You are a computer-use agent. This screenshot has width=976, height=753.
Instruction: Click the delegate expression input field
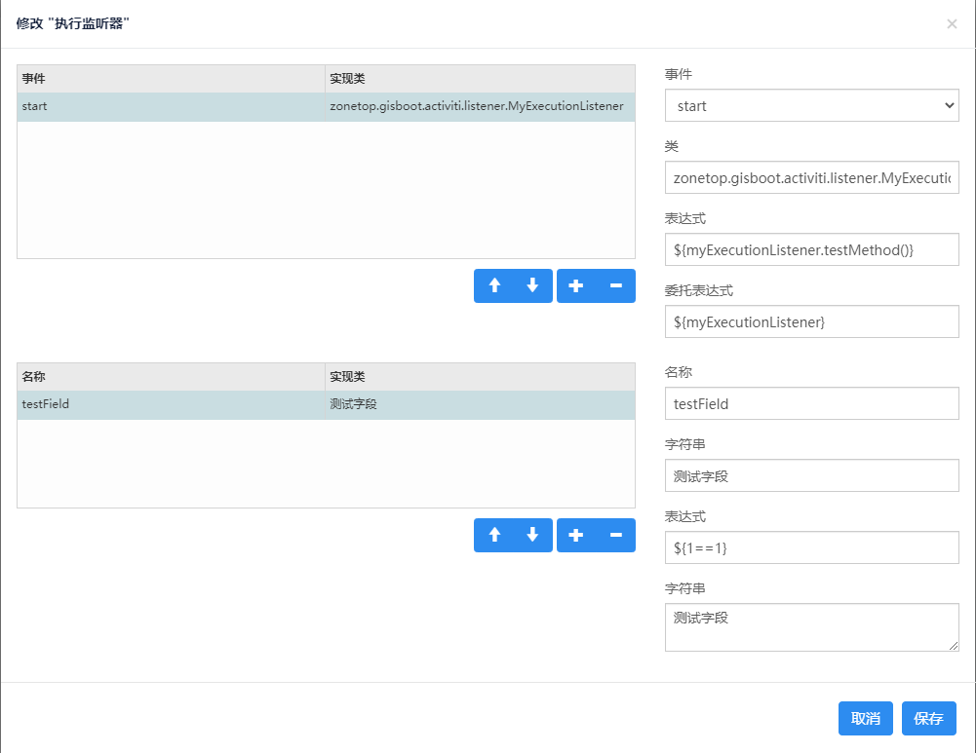(811, 321)
